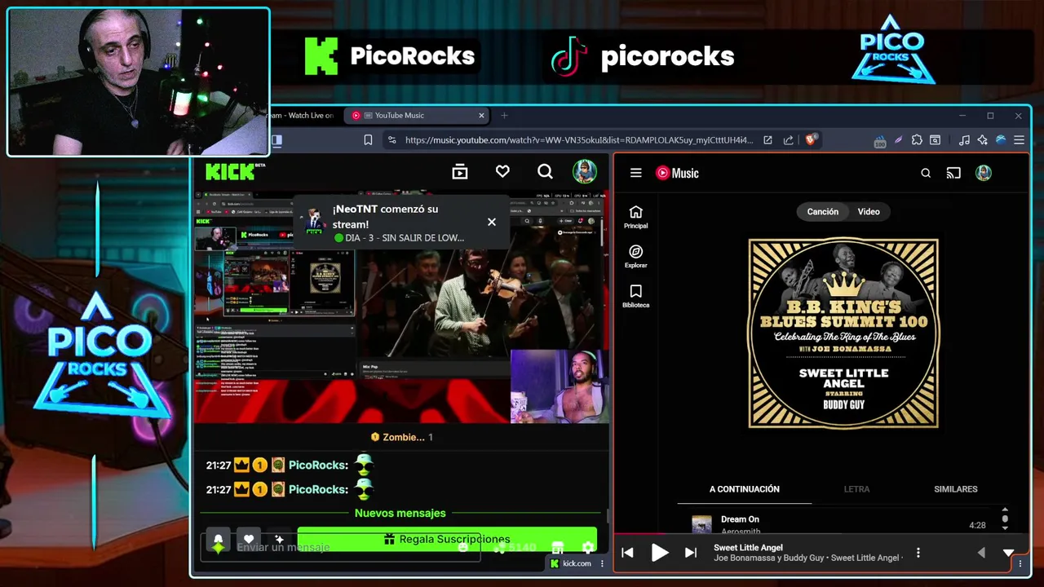Dismiss NeoTNT stream notification
Viewport: 1044px width, 587px height.
point(492,222)
